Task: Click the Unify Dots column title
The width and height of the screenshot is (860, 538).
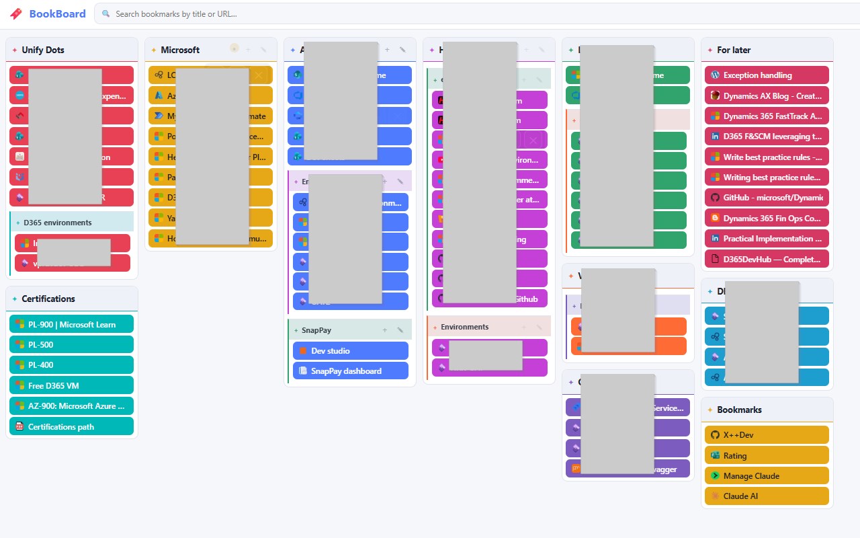Action: tap(43, 50)
